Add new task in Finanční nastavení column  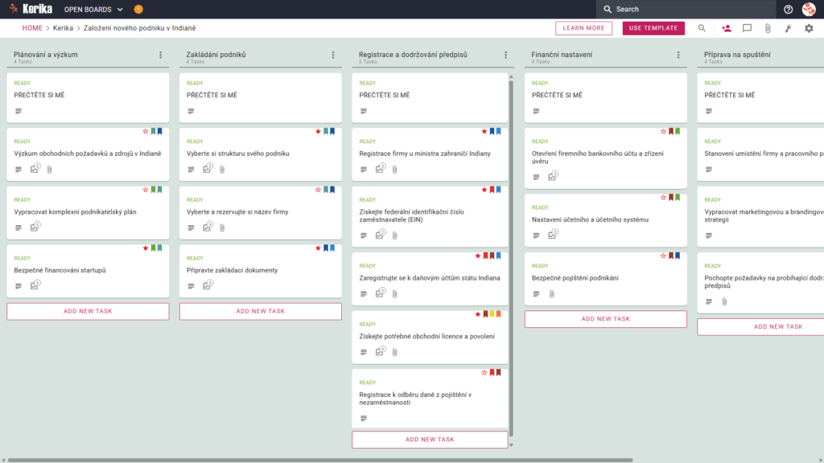coord(605,319)
